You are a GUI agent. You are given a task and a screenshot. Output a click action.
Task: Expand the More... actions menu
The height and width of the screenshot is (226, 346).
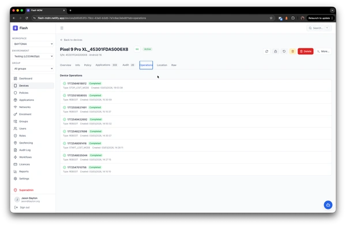coord(323,51)
